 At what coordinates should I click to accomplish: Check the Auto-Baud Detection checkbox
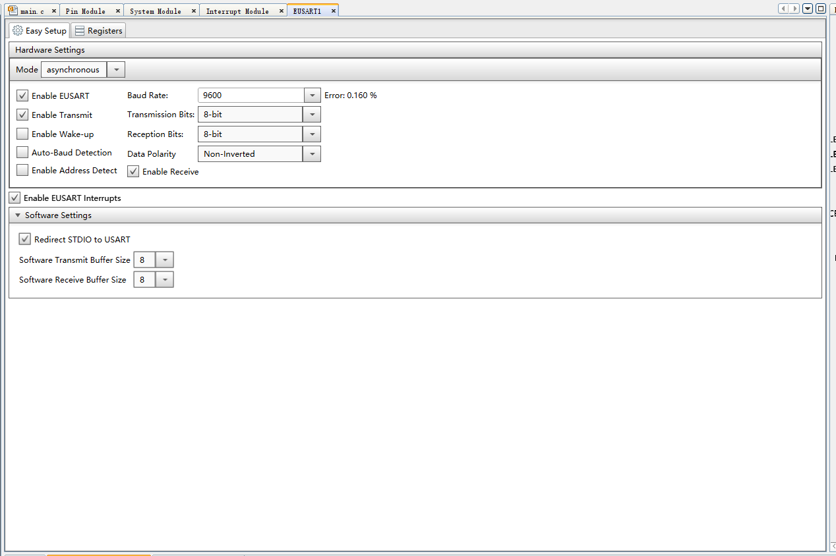pyautogui.click(x=22, y=152)
